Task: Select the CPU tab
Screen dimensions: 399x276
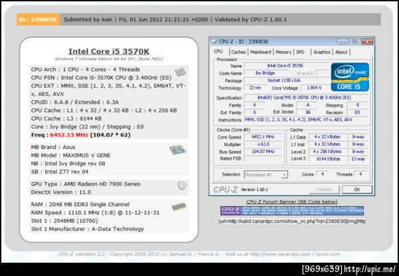Action: point(218,51)
